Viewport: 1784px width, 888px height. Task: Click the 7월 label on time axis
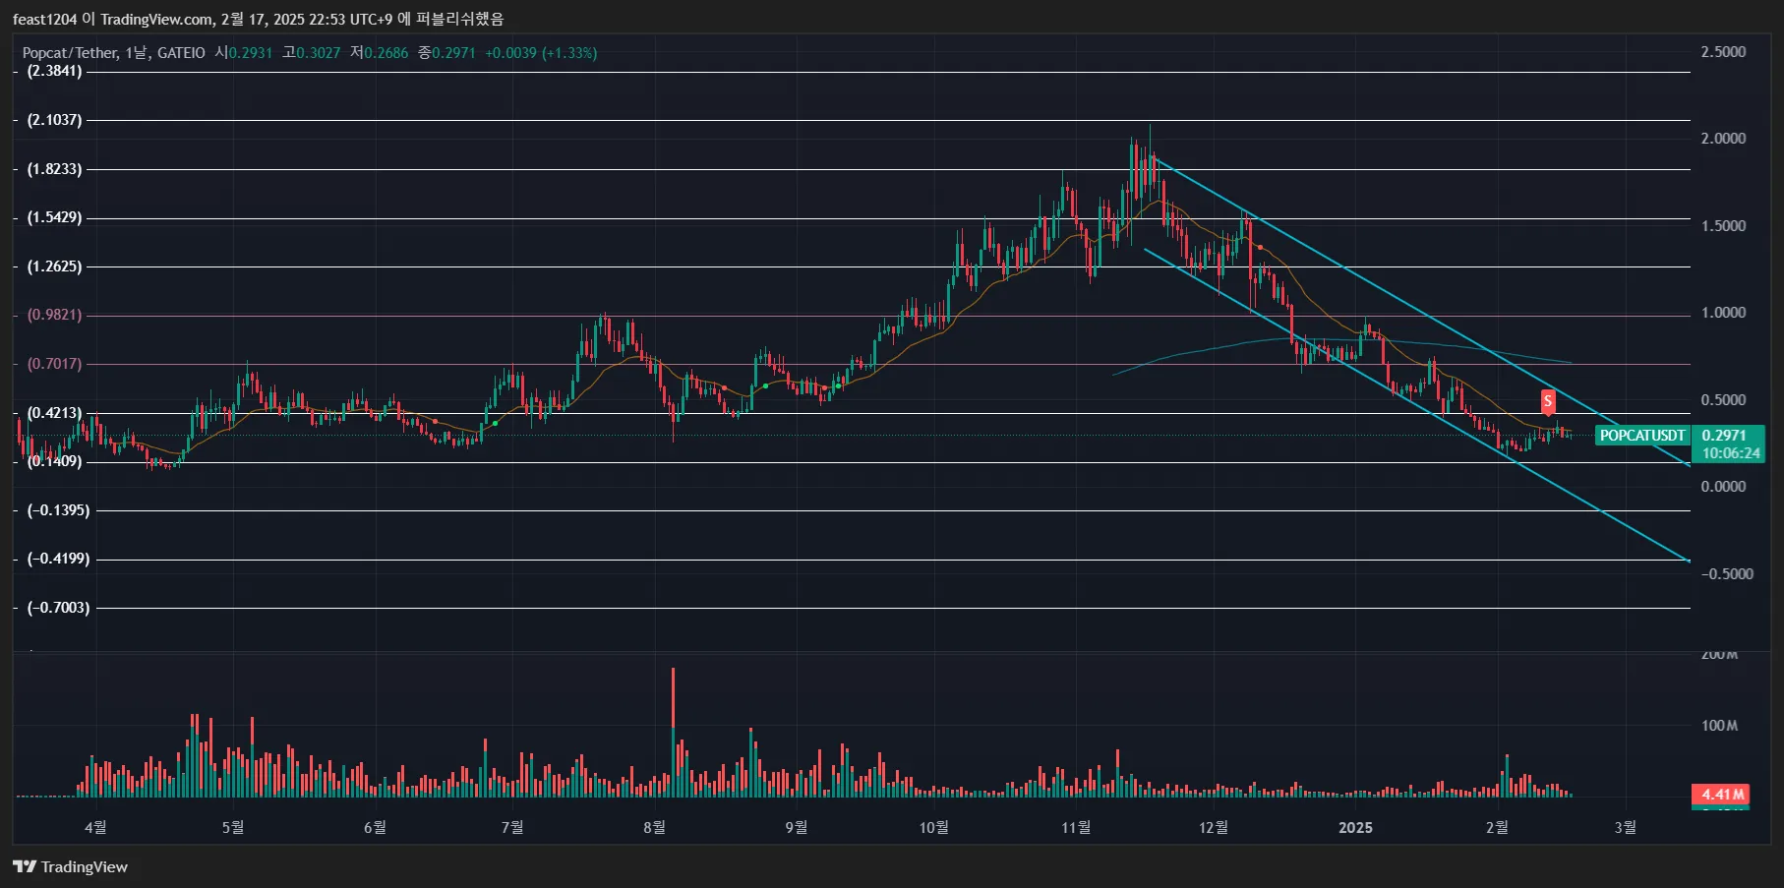pos(512,827)
